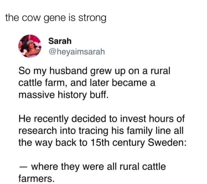The height and width of the screenshot is (184, 207).
Task: Click the caption "the cow gene is strong"
Action: click(56, 18)
